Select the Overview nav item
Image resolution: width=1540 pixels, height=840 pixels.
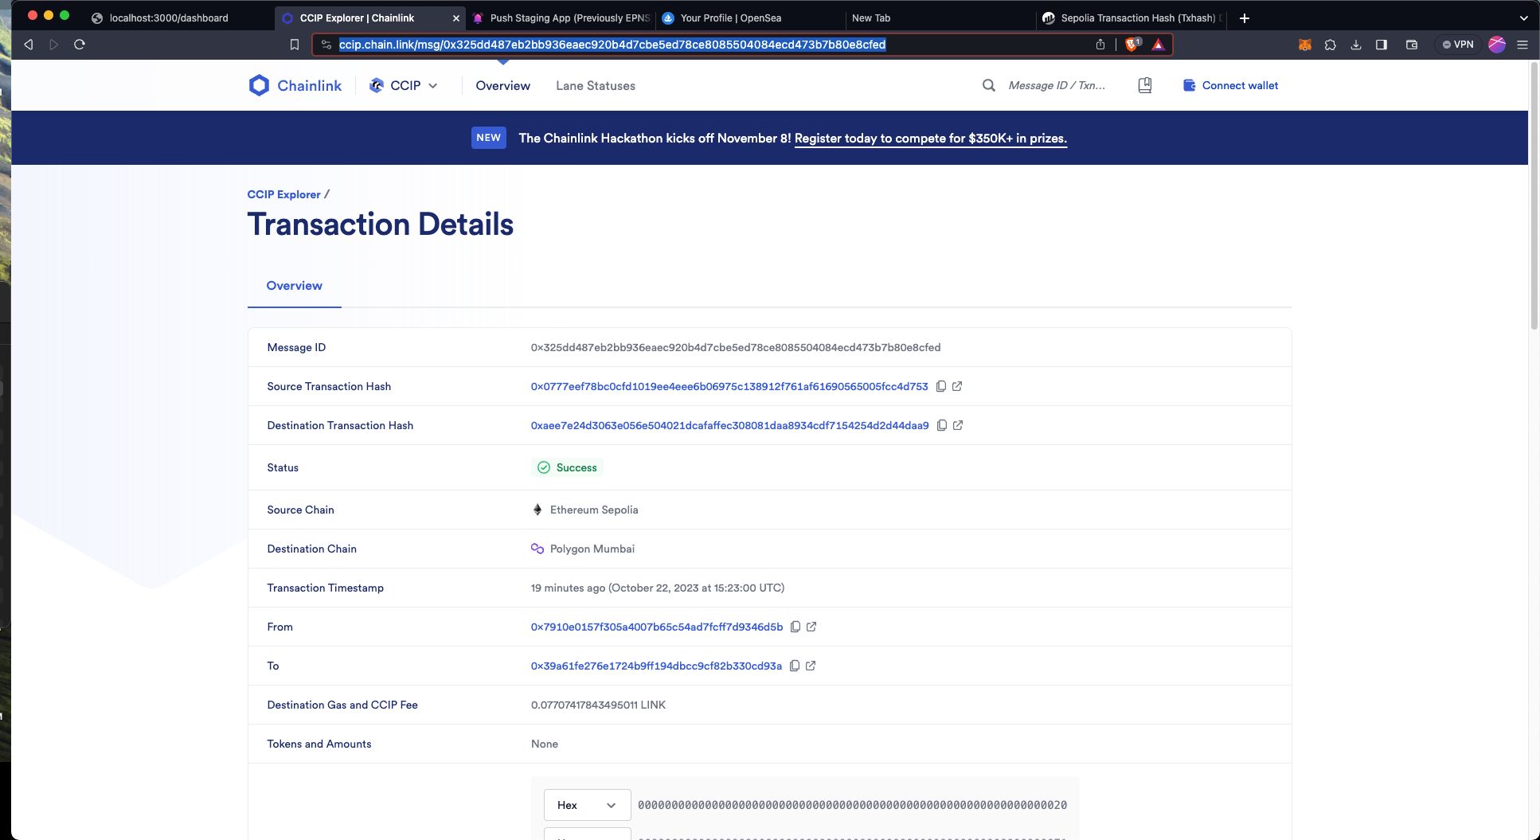502,85
